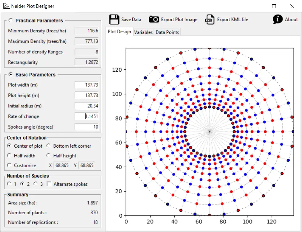
Task: Select the Customize rotation radio button
Action: coord(9,165)
